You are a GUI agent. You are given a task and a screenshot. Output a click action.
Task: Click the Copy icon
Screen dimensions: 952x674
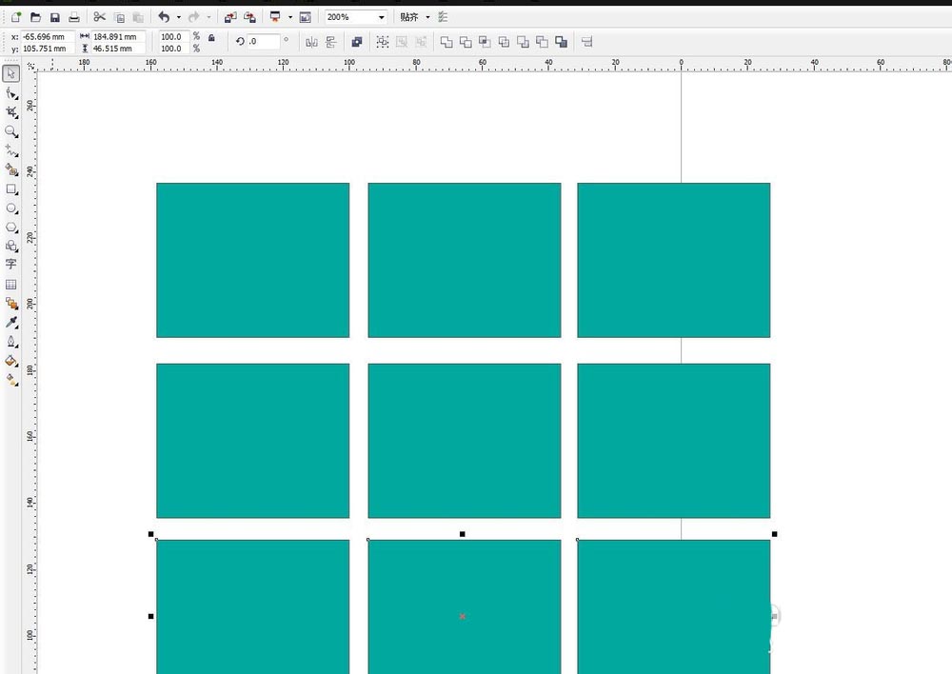click(x=120, y=17)
